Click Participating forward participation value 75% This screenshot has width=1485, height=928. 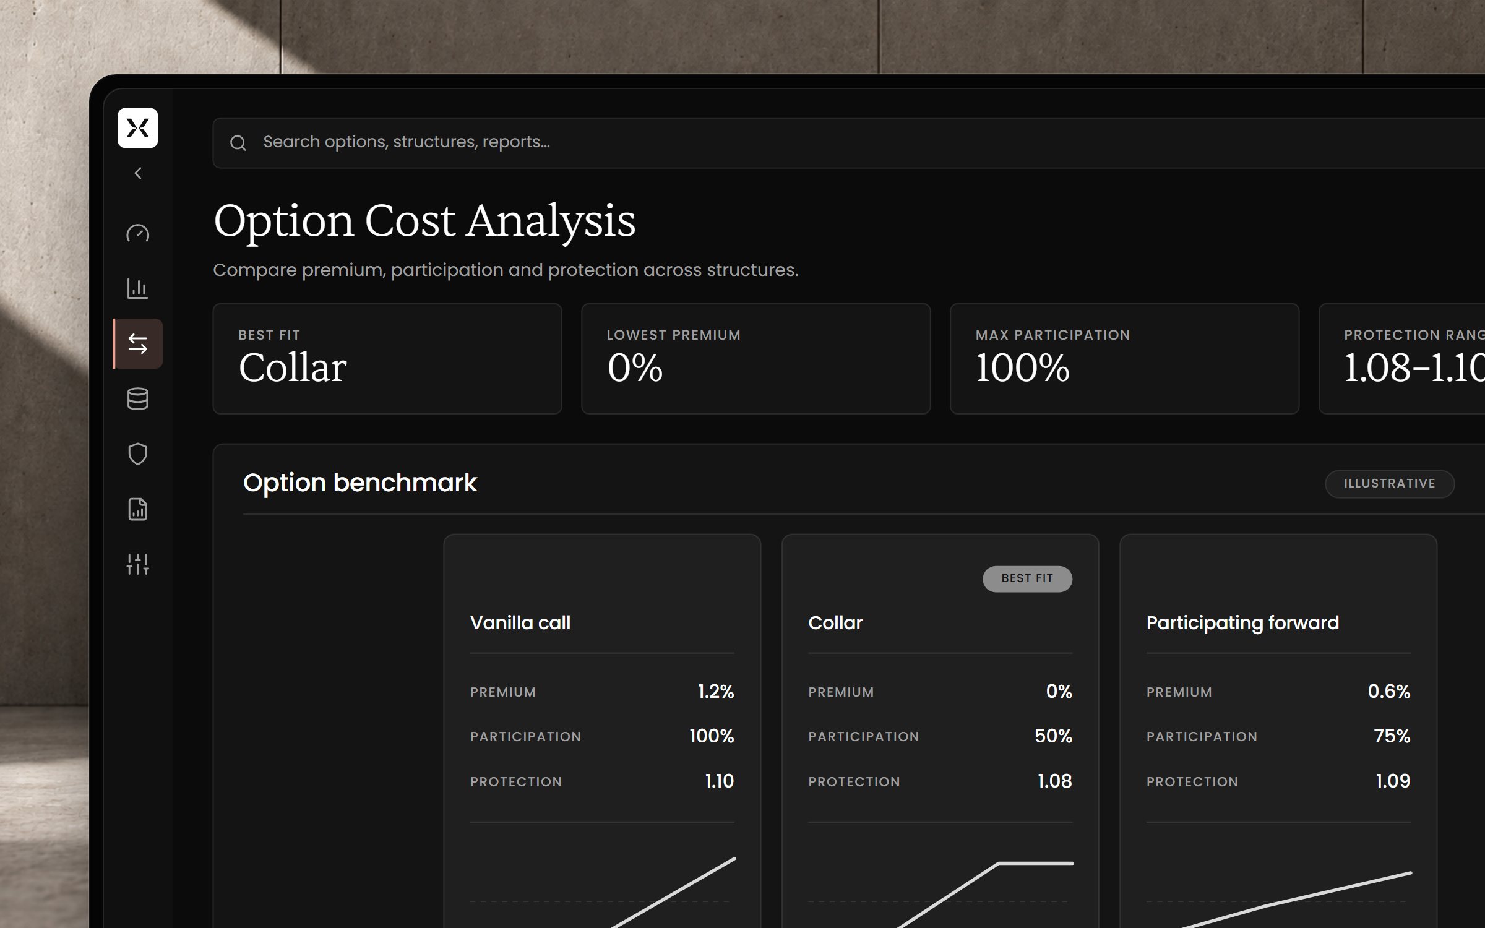coord(1392,736)
